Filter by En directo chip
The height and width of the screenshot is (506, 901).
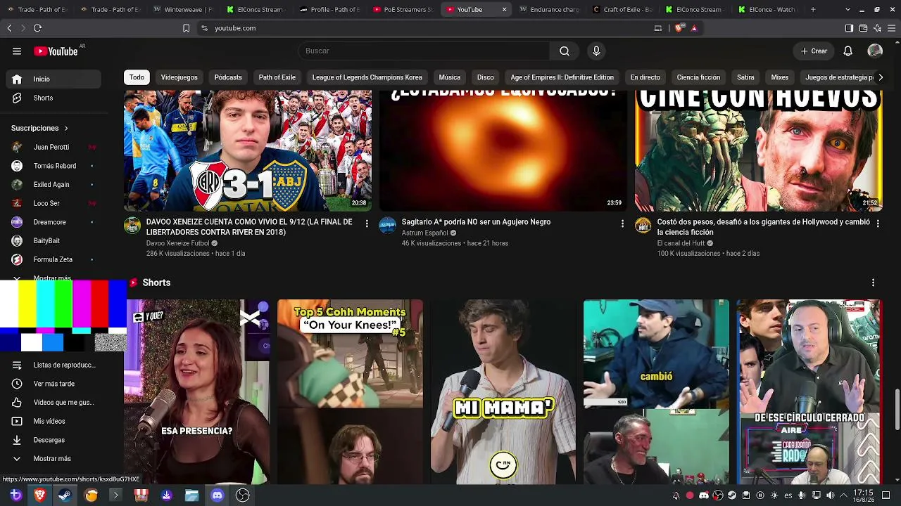[645, 77]
